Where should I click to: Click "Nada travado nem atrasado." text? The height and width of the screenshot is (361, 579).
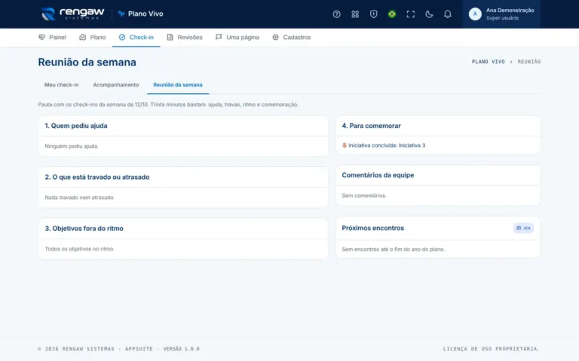(80, 198)
